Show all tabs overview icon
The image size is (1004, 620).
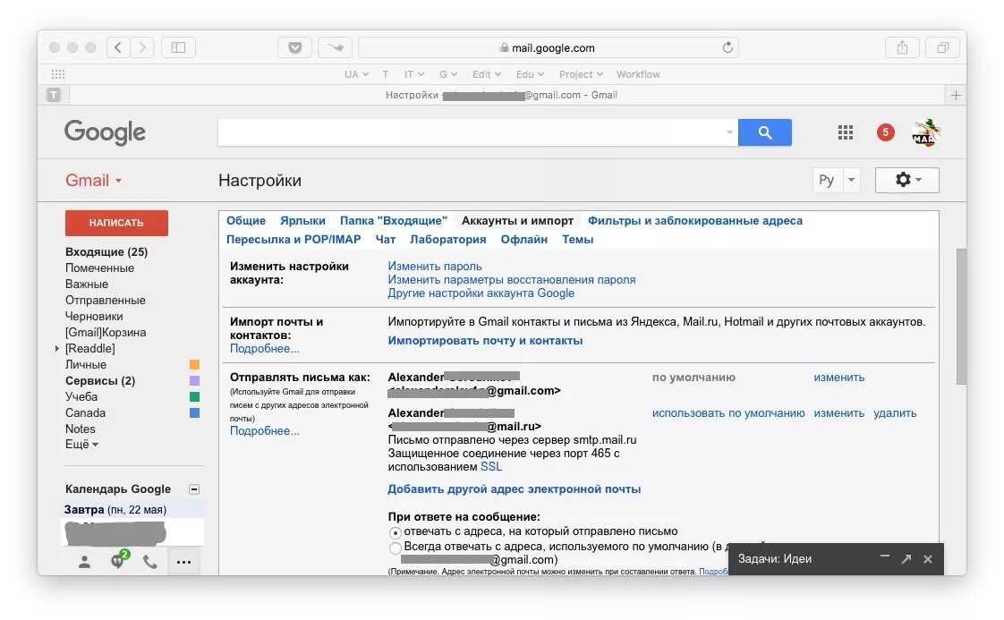click(942, 47)
